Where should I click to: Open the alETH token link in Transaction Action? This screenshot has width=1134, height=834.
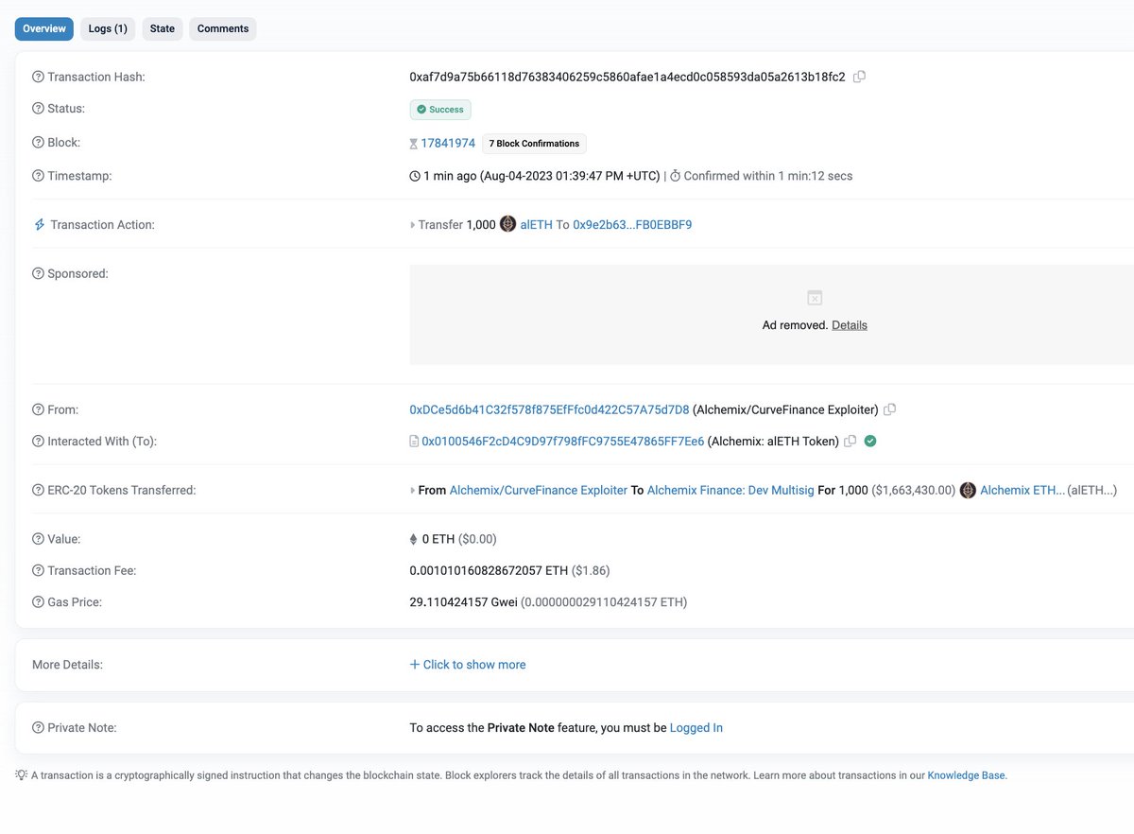[536, 225]
